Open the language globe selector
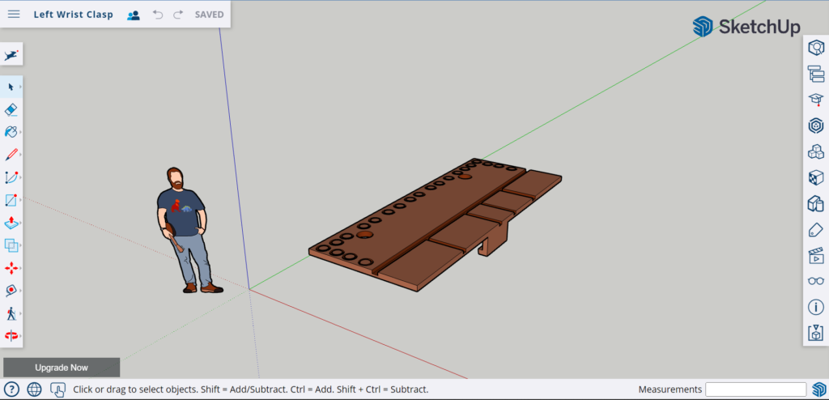The image size is (829, 400). pos(34,389)
